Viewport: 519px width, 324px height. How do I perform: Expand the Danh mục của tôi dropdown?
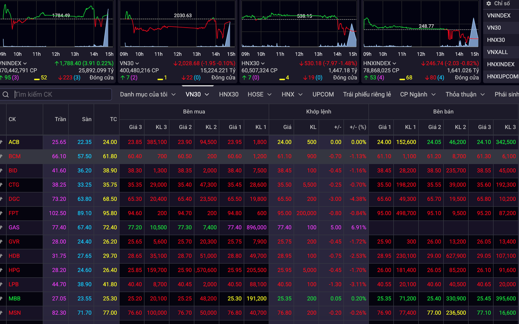click(147, 94)
